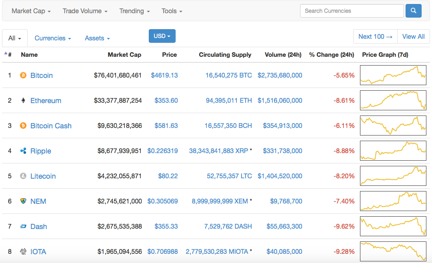Click the magnifying glass search button

[413, 11]
